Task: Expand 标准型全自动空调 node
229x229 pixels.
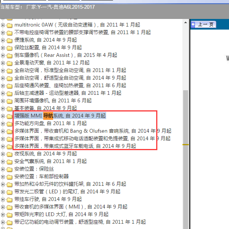Action: click(3, 71)
